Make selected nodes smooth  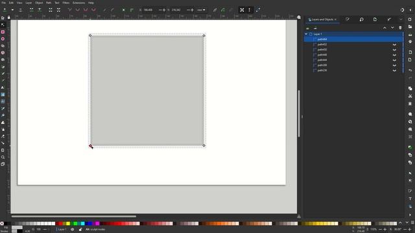pyautogui.click(x=78, y=10)
